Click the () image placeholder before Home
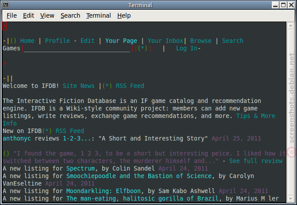297x205 pixels. 13,41
